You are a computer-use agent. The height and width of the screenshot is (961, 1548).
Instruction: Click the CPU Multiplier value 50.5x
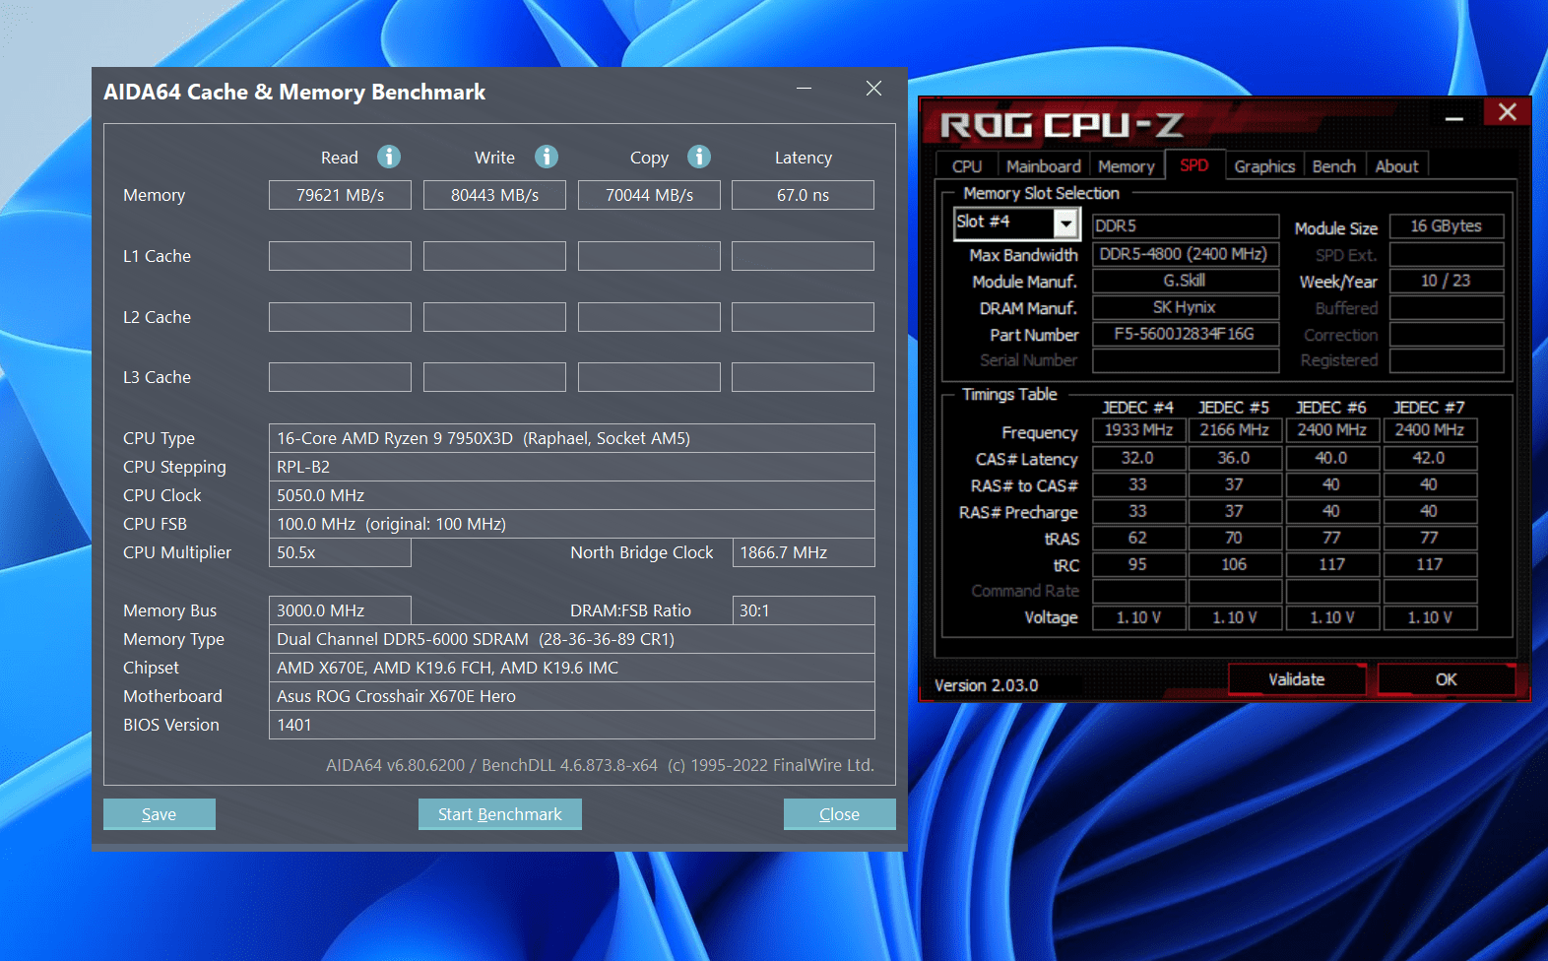click(340, 552)
